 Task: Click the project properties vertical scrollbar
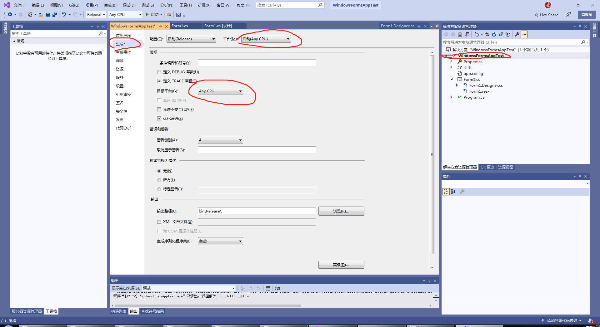pyautogui.click(x=432, y=154)
